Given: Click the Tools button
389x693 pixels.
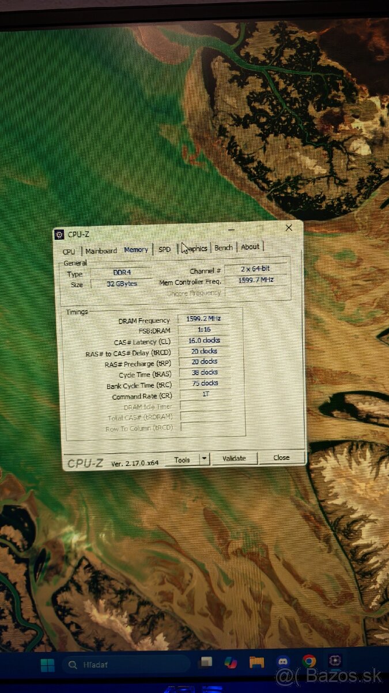Looking at the screenshot, I should 182,460.
